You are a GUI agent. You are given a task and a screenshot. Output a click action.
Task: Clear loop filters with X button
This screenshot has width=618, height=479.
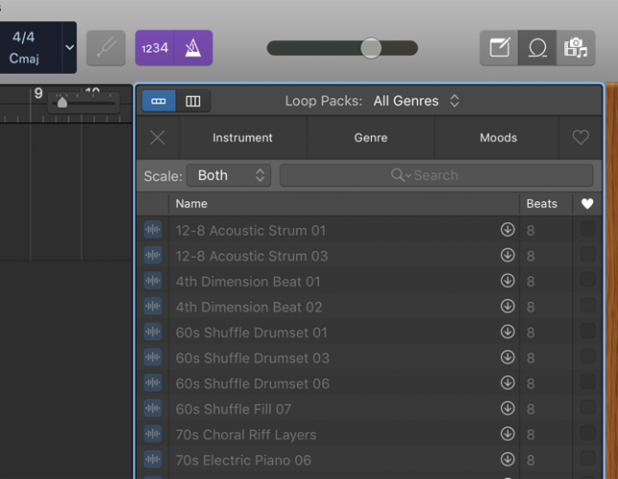157,138
